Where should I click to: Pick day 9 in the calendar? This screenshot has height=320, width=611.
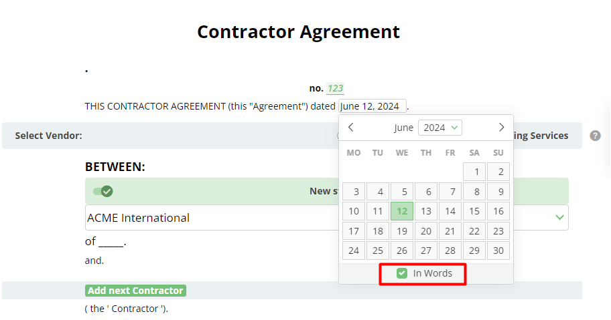pos(498,192)
